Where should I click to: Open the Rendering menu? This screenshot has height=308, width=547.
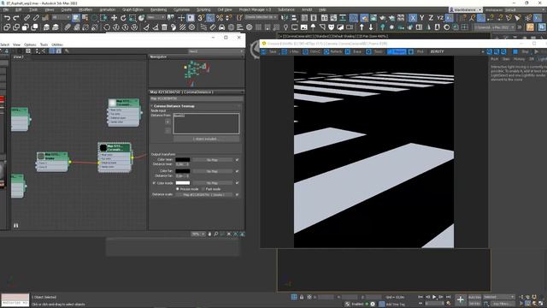click(158, 9)
